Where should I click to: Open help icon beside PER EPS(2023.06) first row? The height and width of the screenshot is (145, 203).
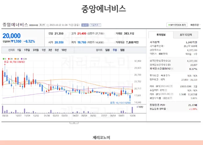point(171,86)
